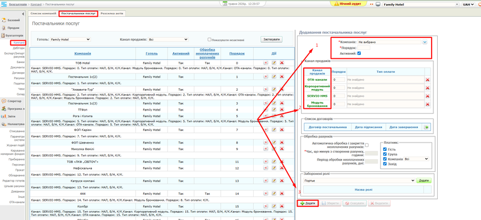Delete the Постачальник 1с(3) row

(281, 103)
